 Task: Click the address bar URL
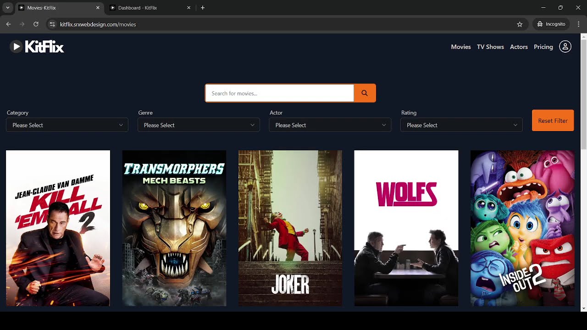point(98,24)
